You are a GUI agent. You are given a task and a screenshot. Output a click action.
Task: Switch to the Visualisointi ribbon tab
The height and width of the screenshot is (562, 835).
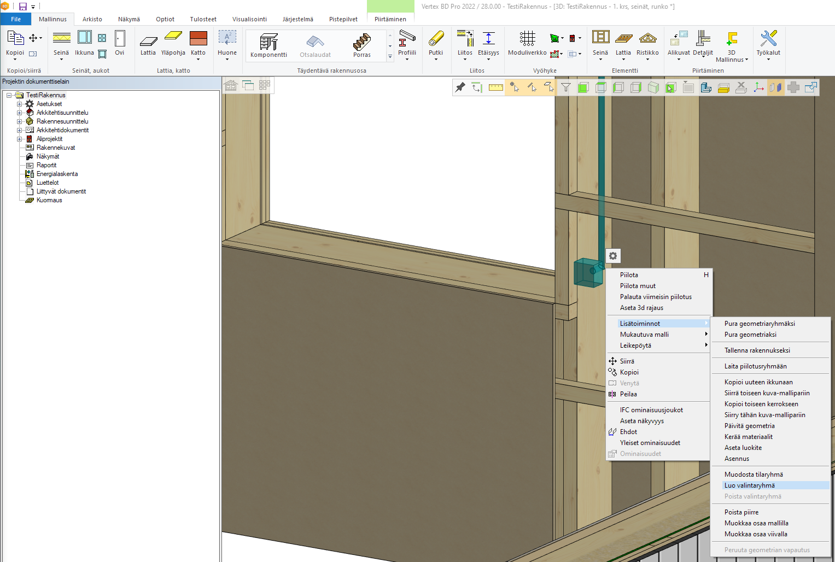249,19
